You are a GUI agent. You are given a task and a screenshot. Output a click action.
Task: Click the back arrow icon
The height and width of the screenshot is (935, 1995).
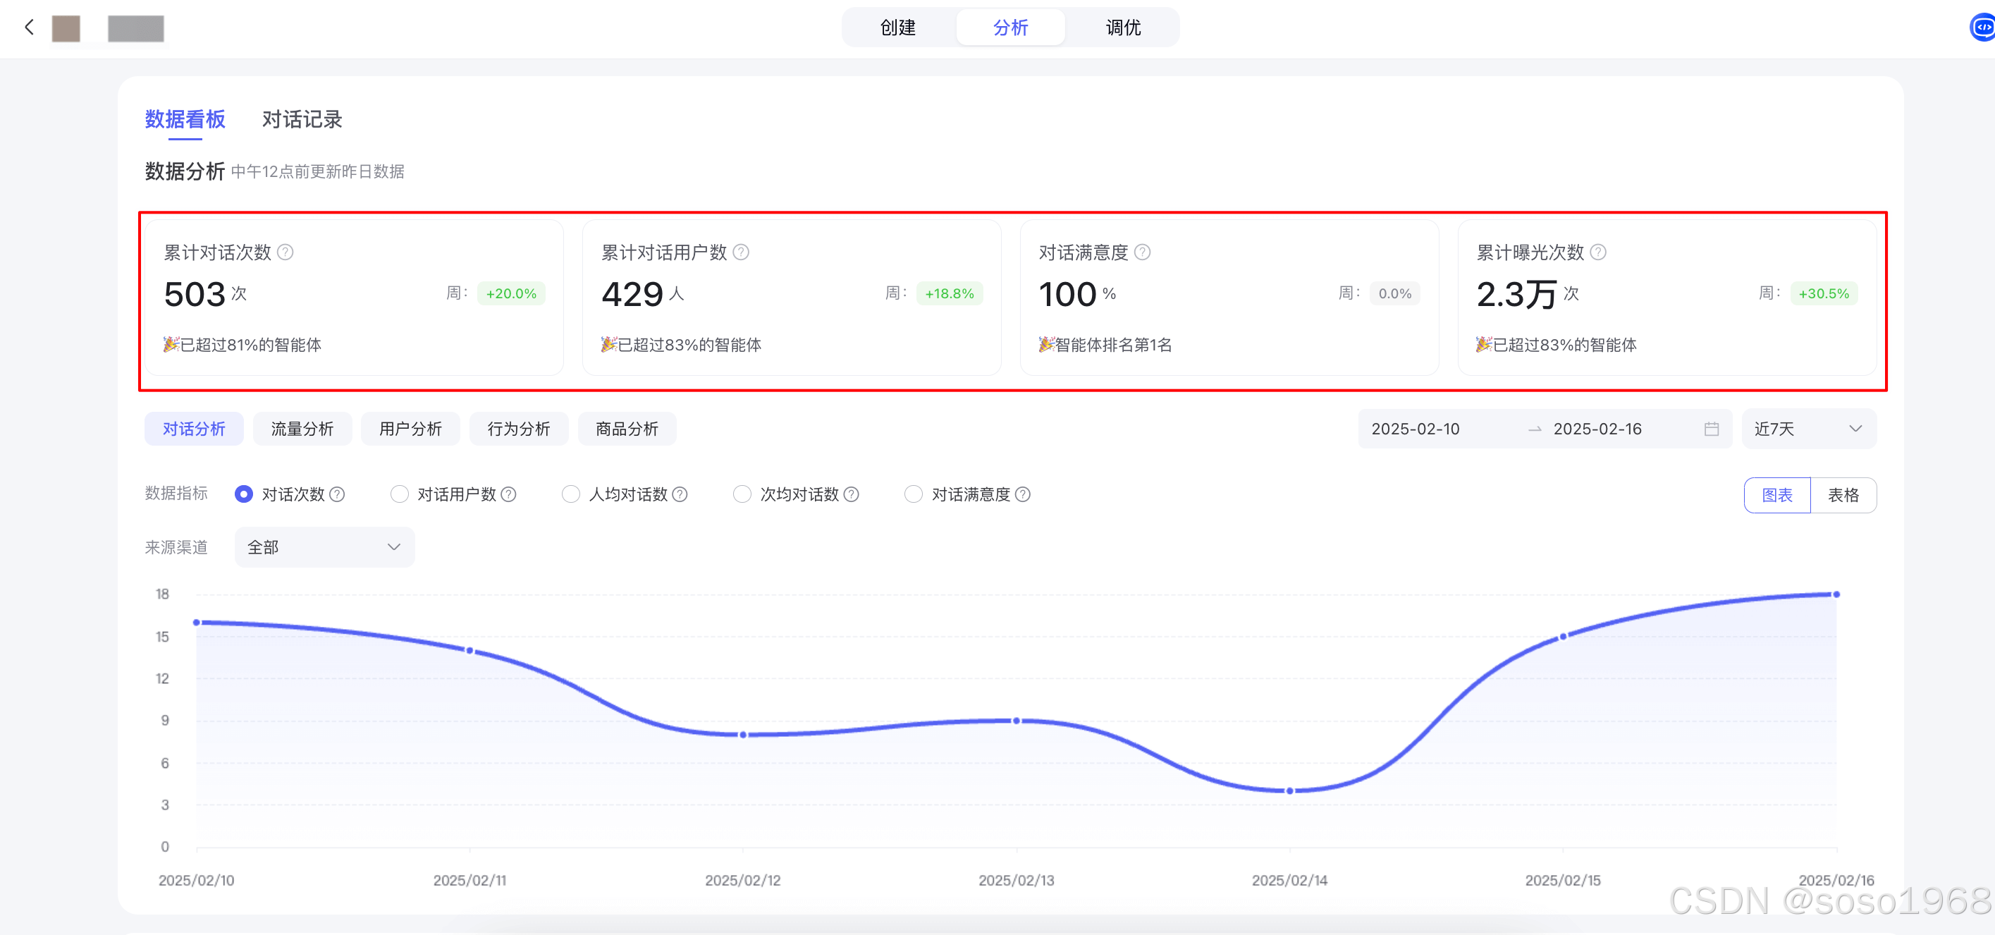(x=29, y=28)
